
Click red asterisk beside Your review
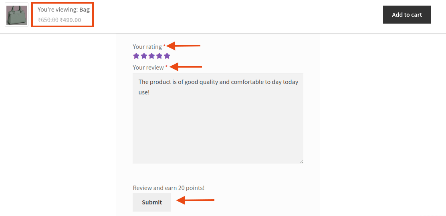click(166, 66)
